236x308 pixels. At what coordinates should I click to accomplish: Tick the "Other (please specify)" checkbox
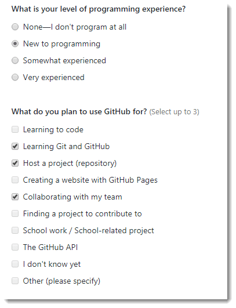[15, 281]
